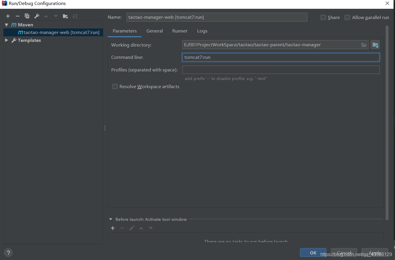Close the Run/Debug Configurations dialog
Viewport: 395px width, 260px height.
(387, 4)
